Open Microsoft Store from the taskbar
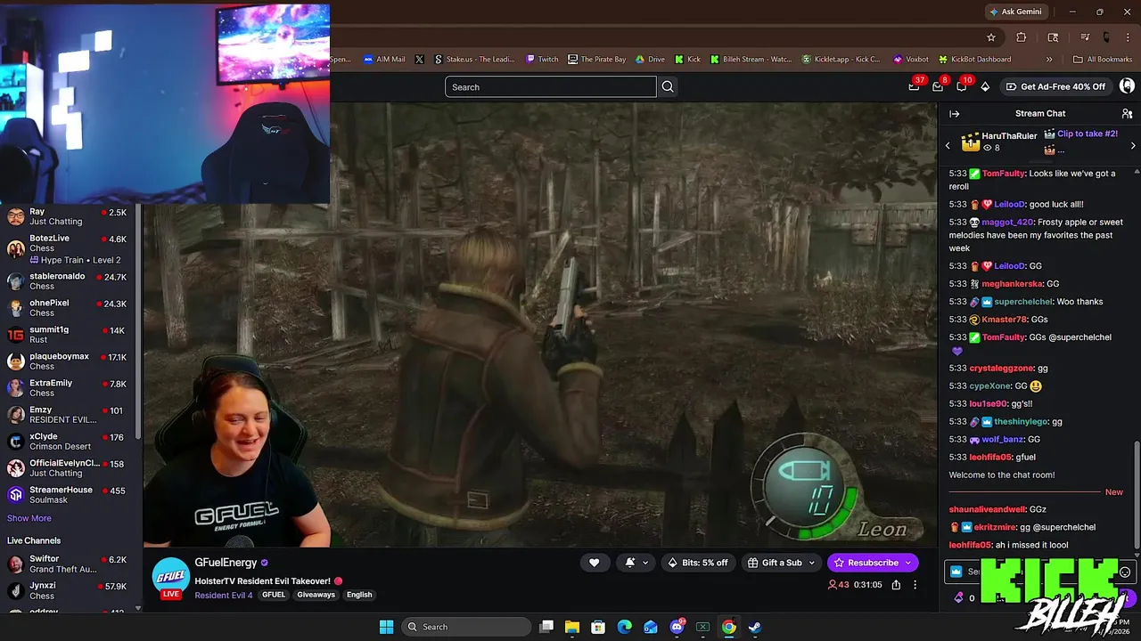 (x=598, y=627)
